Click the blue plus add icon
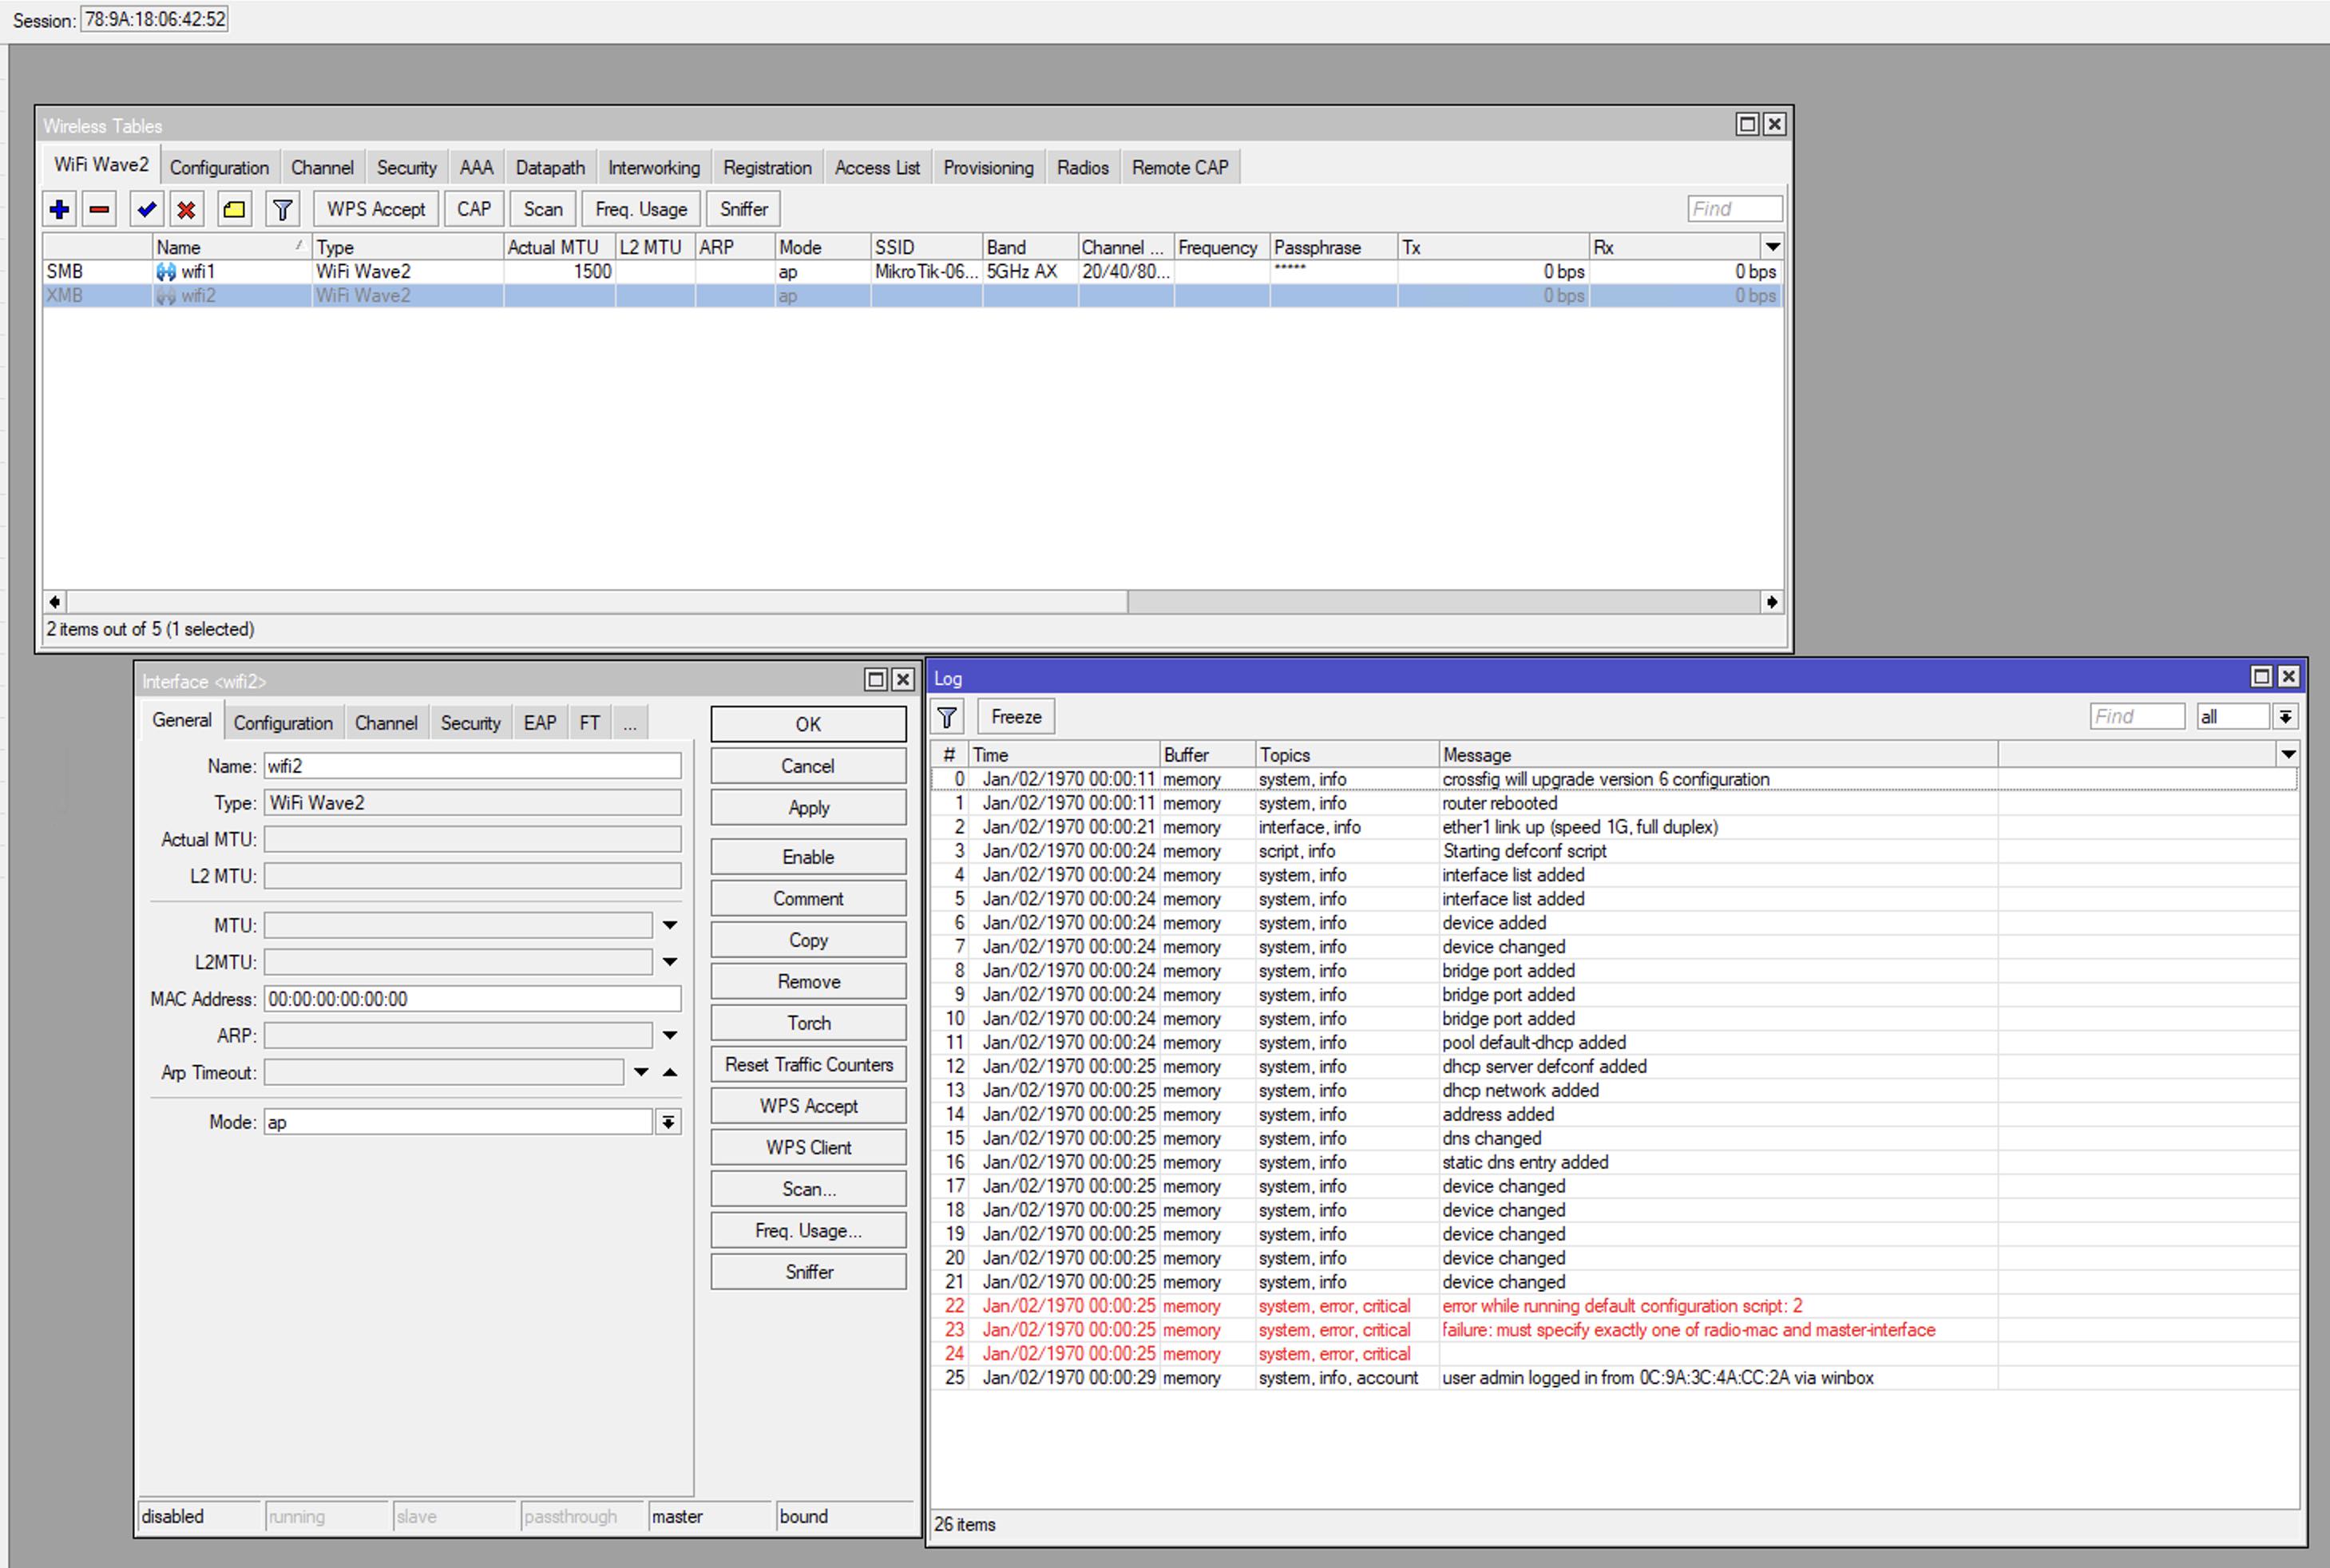Viewport: 2330px width, 1568px height. tap(59, 209)
